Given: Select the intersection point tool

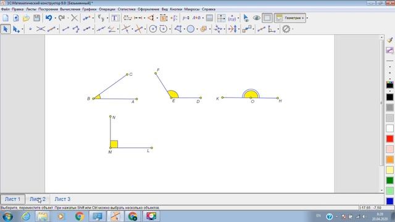Looking at the screenshot, I should [x=41, y=29].
